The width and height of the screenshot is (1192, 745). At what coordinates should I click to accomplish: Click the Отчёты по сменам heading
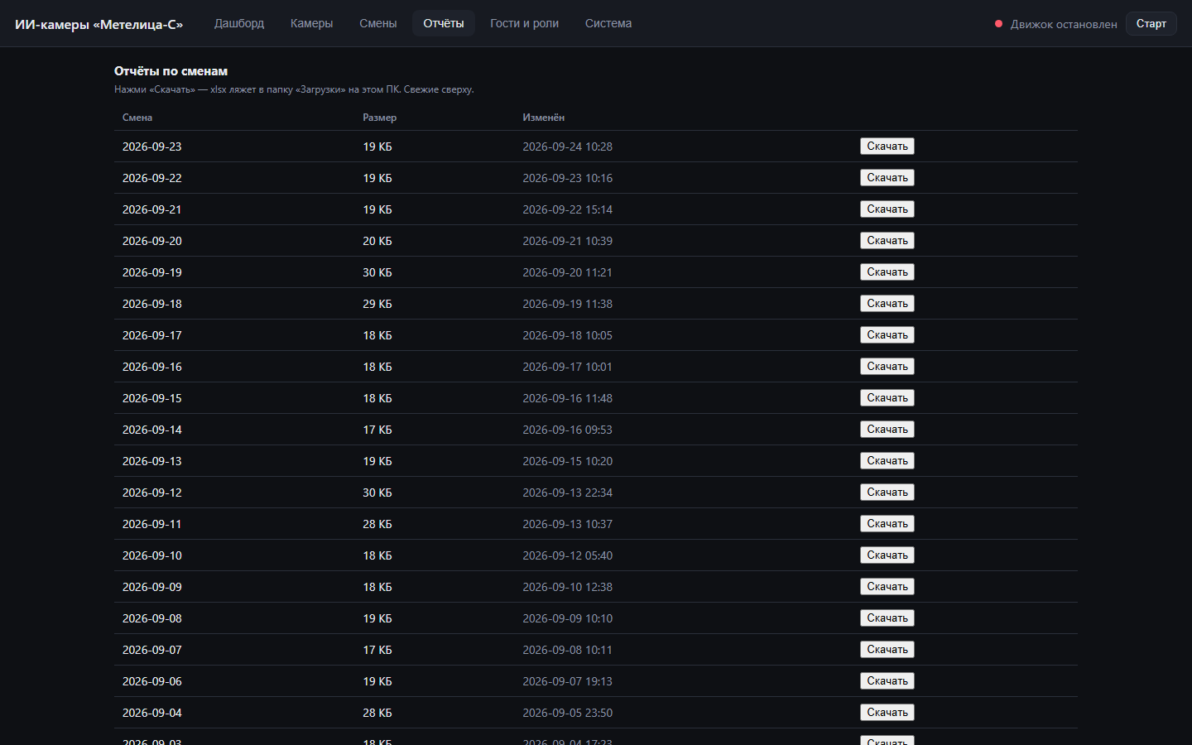[171, 71]
